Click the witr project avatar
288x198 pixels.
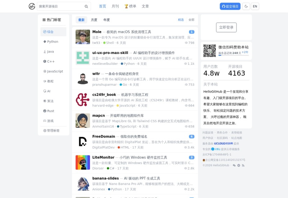point(83,79)
